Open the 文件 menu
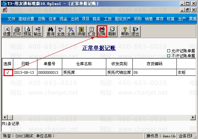This screenshot has height=139, width=198. tap(11, 19)
